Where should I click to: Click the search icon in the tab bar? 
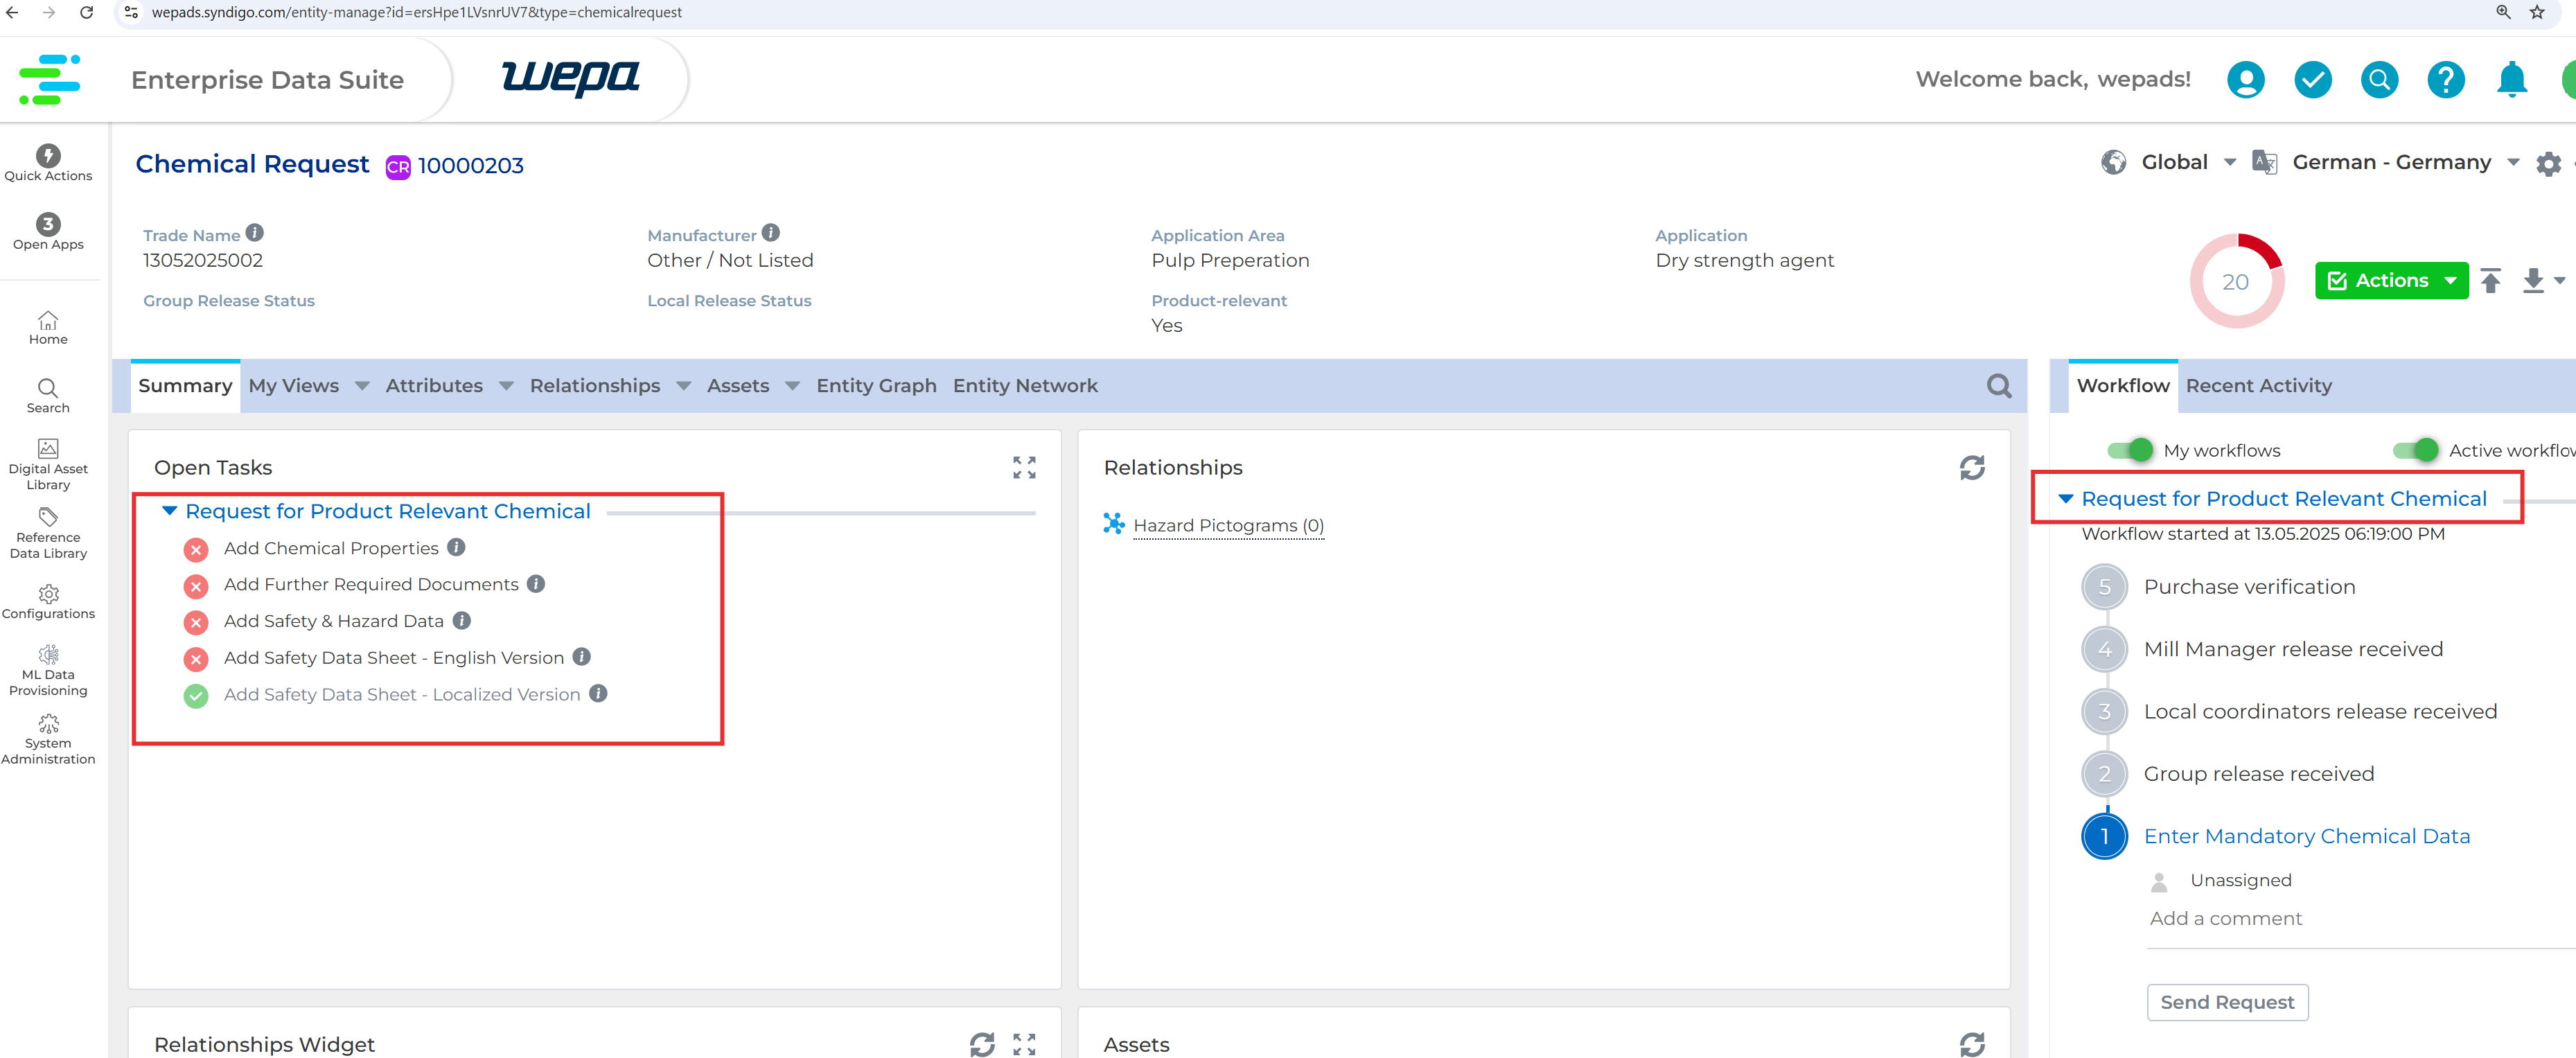[x=1999, y=386]
